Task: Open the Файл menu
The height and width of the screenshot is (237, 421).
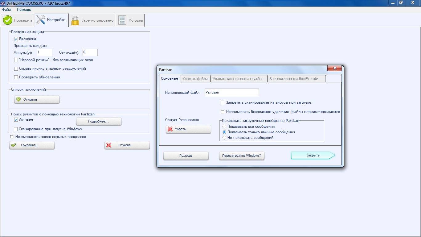Action: coord(6,10)
